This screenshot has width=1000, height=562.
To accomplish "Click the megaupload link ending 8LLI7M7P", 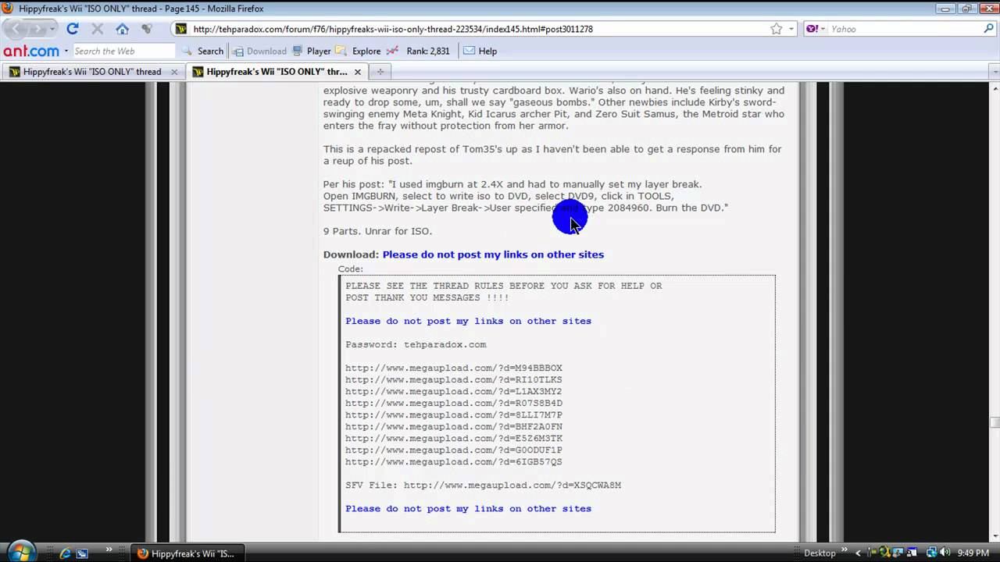I will [454, 414].
